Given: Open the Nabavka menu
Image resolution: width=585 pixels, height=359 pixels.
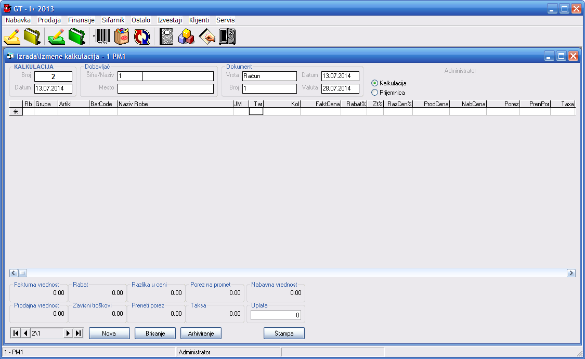Looking at the screenshot, I should tap(18, 20).
